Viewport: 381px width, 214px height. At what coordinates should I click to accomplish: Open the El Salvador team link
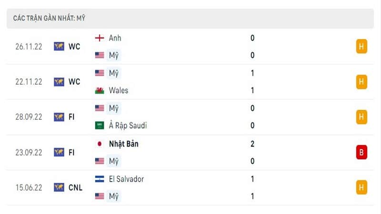[x=126, y=179]
